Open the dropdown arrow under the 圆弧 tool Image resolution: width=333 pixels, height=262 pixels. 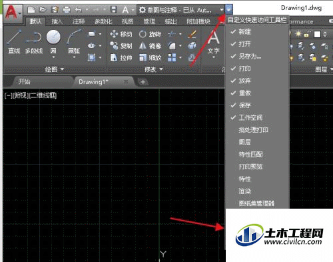(74, 57)
